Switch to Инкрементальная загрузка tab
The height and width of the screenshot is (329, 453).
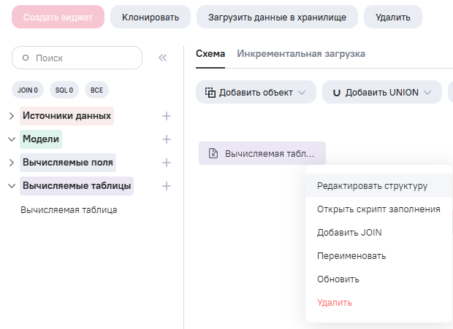coord(301,54)
